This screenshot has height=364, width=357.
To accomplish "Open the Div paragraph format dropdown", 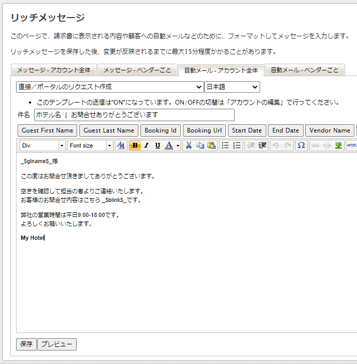I will click(62, 145).
